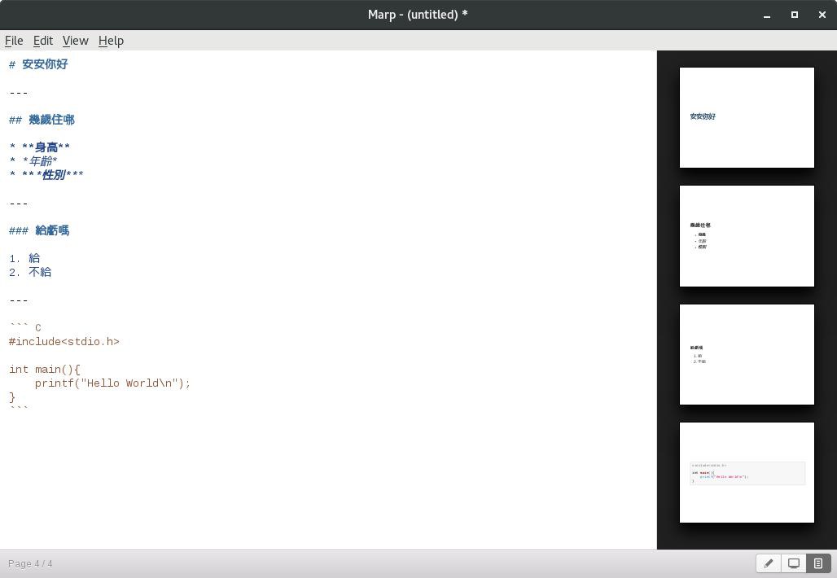
Task: Open the View menu
Action: pyautogui.click(x=75, y=41)
